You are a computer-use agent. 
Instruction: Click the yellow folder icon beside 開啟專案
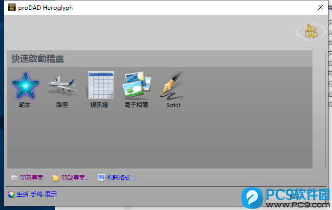[56, 178]
